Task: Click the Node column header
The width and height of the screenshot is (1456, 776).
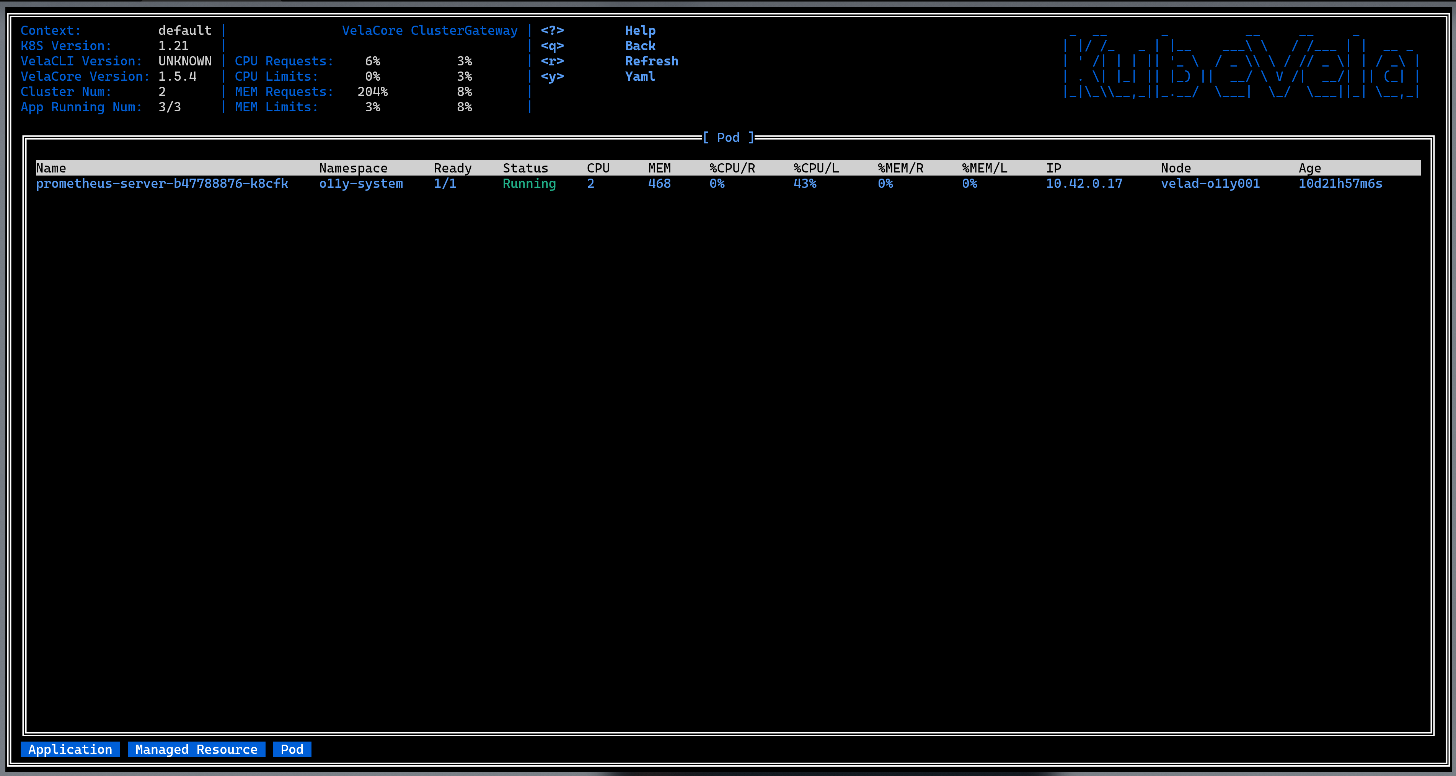Action: [x=1176, y=168]
